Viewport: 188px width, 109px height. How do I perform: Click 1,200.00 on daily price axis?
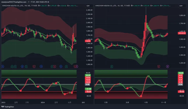(182, 63)
